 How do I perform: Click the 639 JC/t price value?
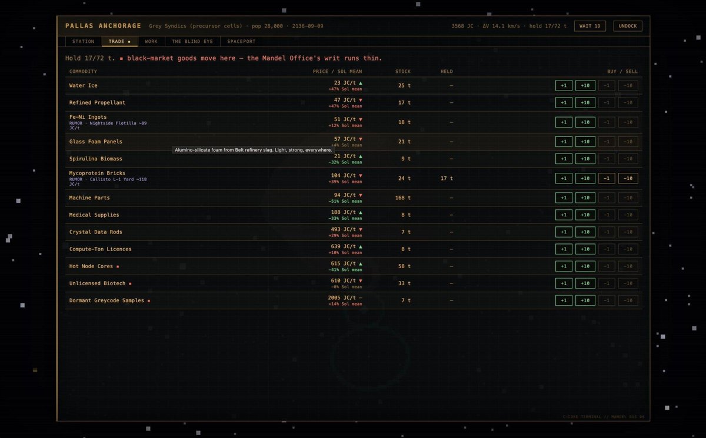click(x=344, y=246)
